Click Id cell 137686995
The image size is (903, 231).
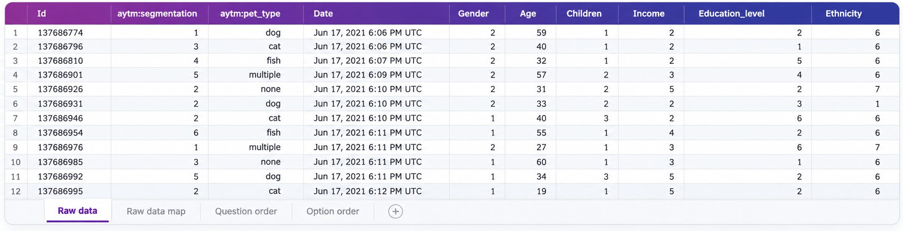click(60, 191)
